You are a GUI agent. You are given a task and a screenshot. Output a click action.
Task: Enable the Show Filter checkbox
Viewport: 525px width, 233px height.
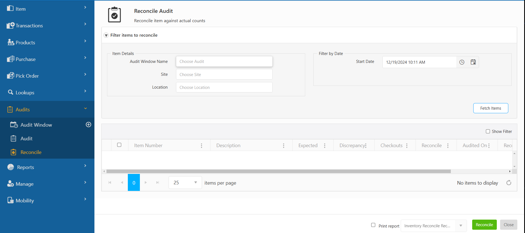point(488,131)
